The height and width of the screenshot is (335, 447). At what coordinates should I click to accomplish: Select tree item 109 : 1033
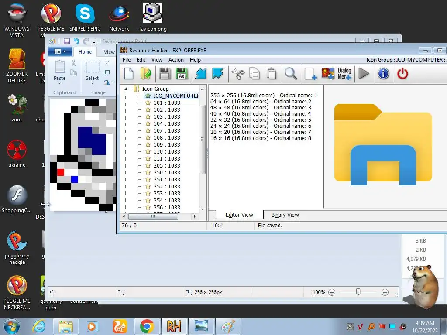pyautogui.click(x=167, y=145)
